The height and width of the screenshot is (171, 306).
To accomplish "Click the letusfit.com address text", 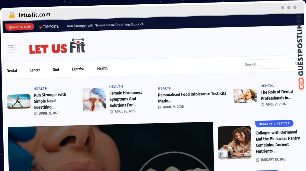I will [34, 15].
